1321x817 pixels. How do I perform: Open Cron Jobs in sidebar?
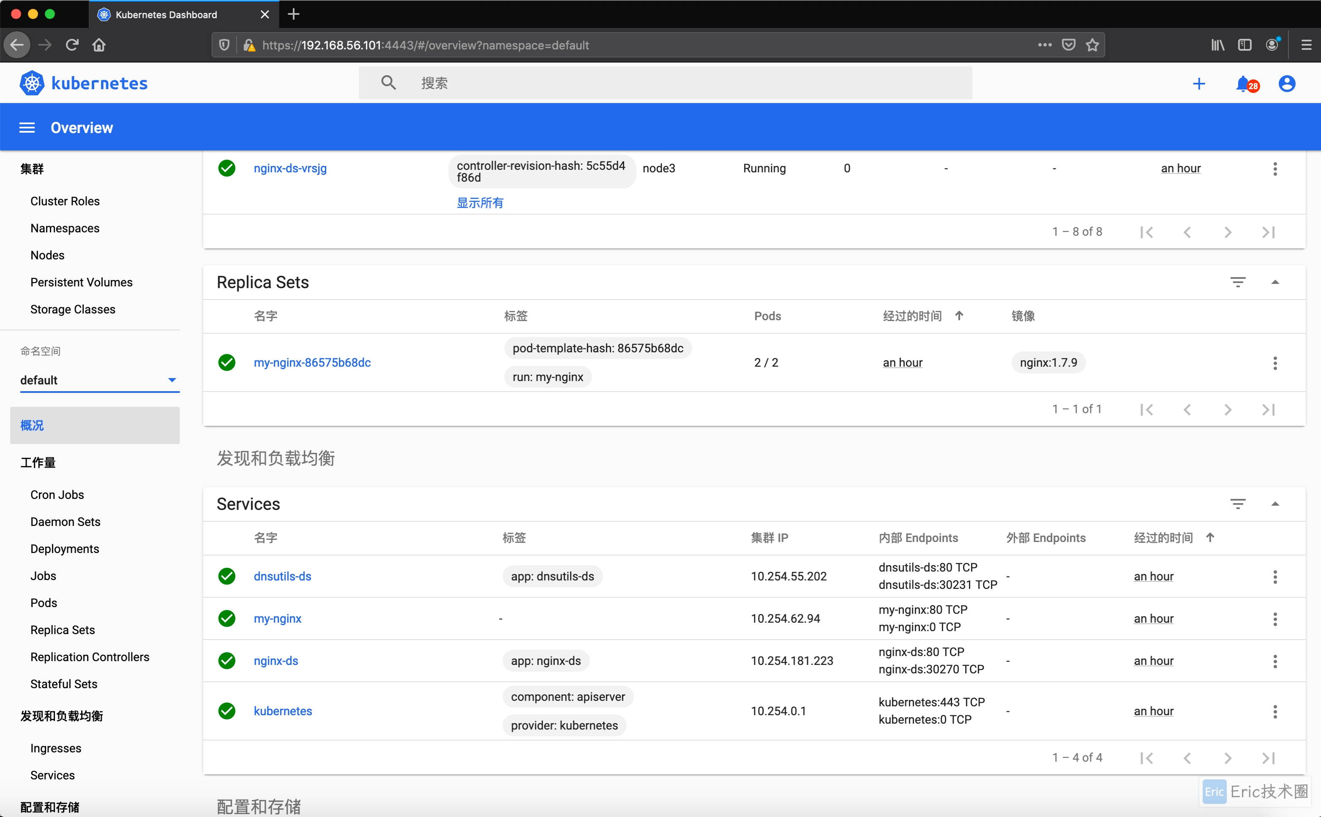tap(57, 494)
